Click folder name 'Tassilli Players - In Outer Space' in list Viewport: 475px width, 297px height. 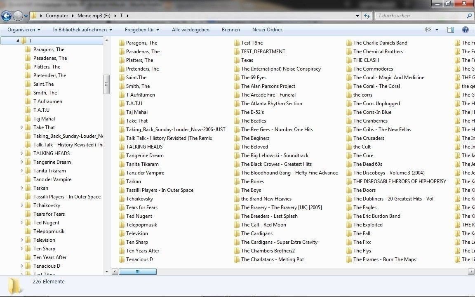pos(160,190)
